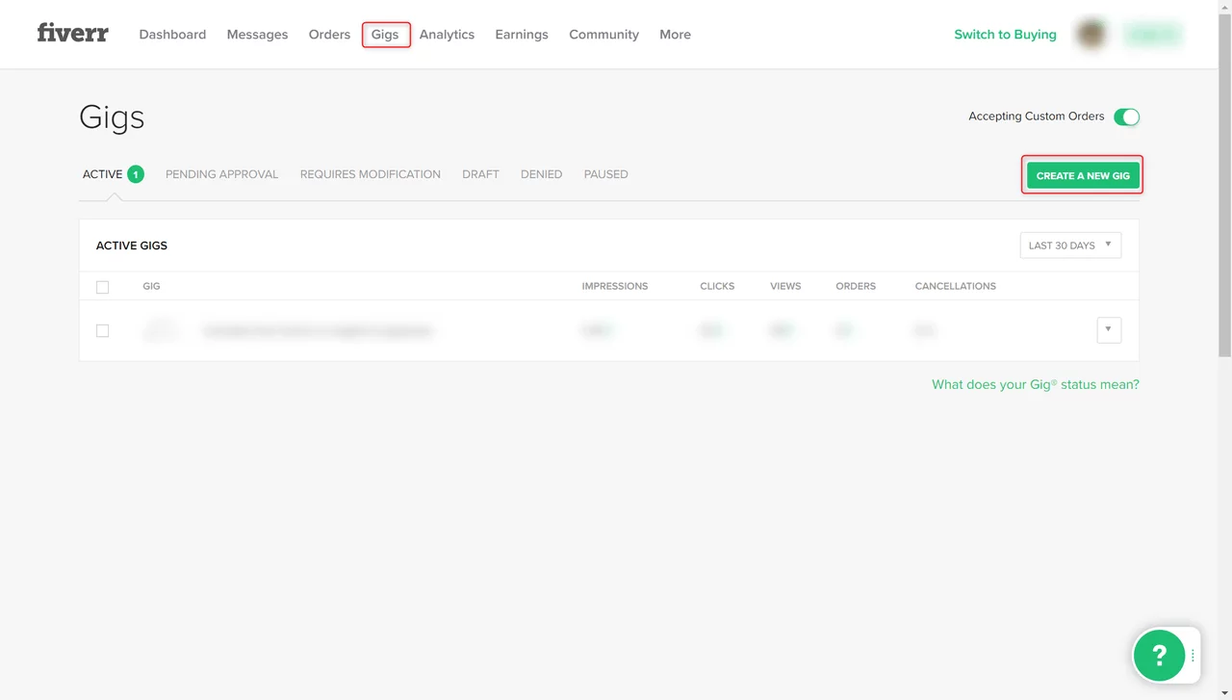Go to Analytics in navigation
The width and height of the screenshot is (1232, 700).
coord(447,35)
